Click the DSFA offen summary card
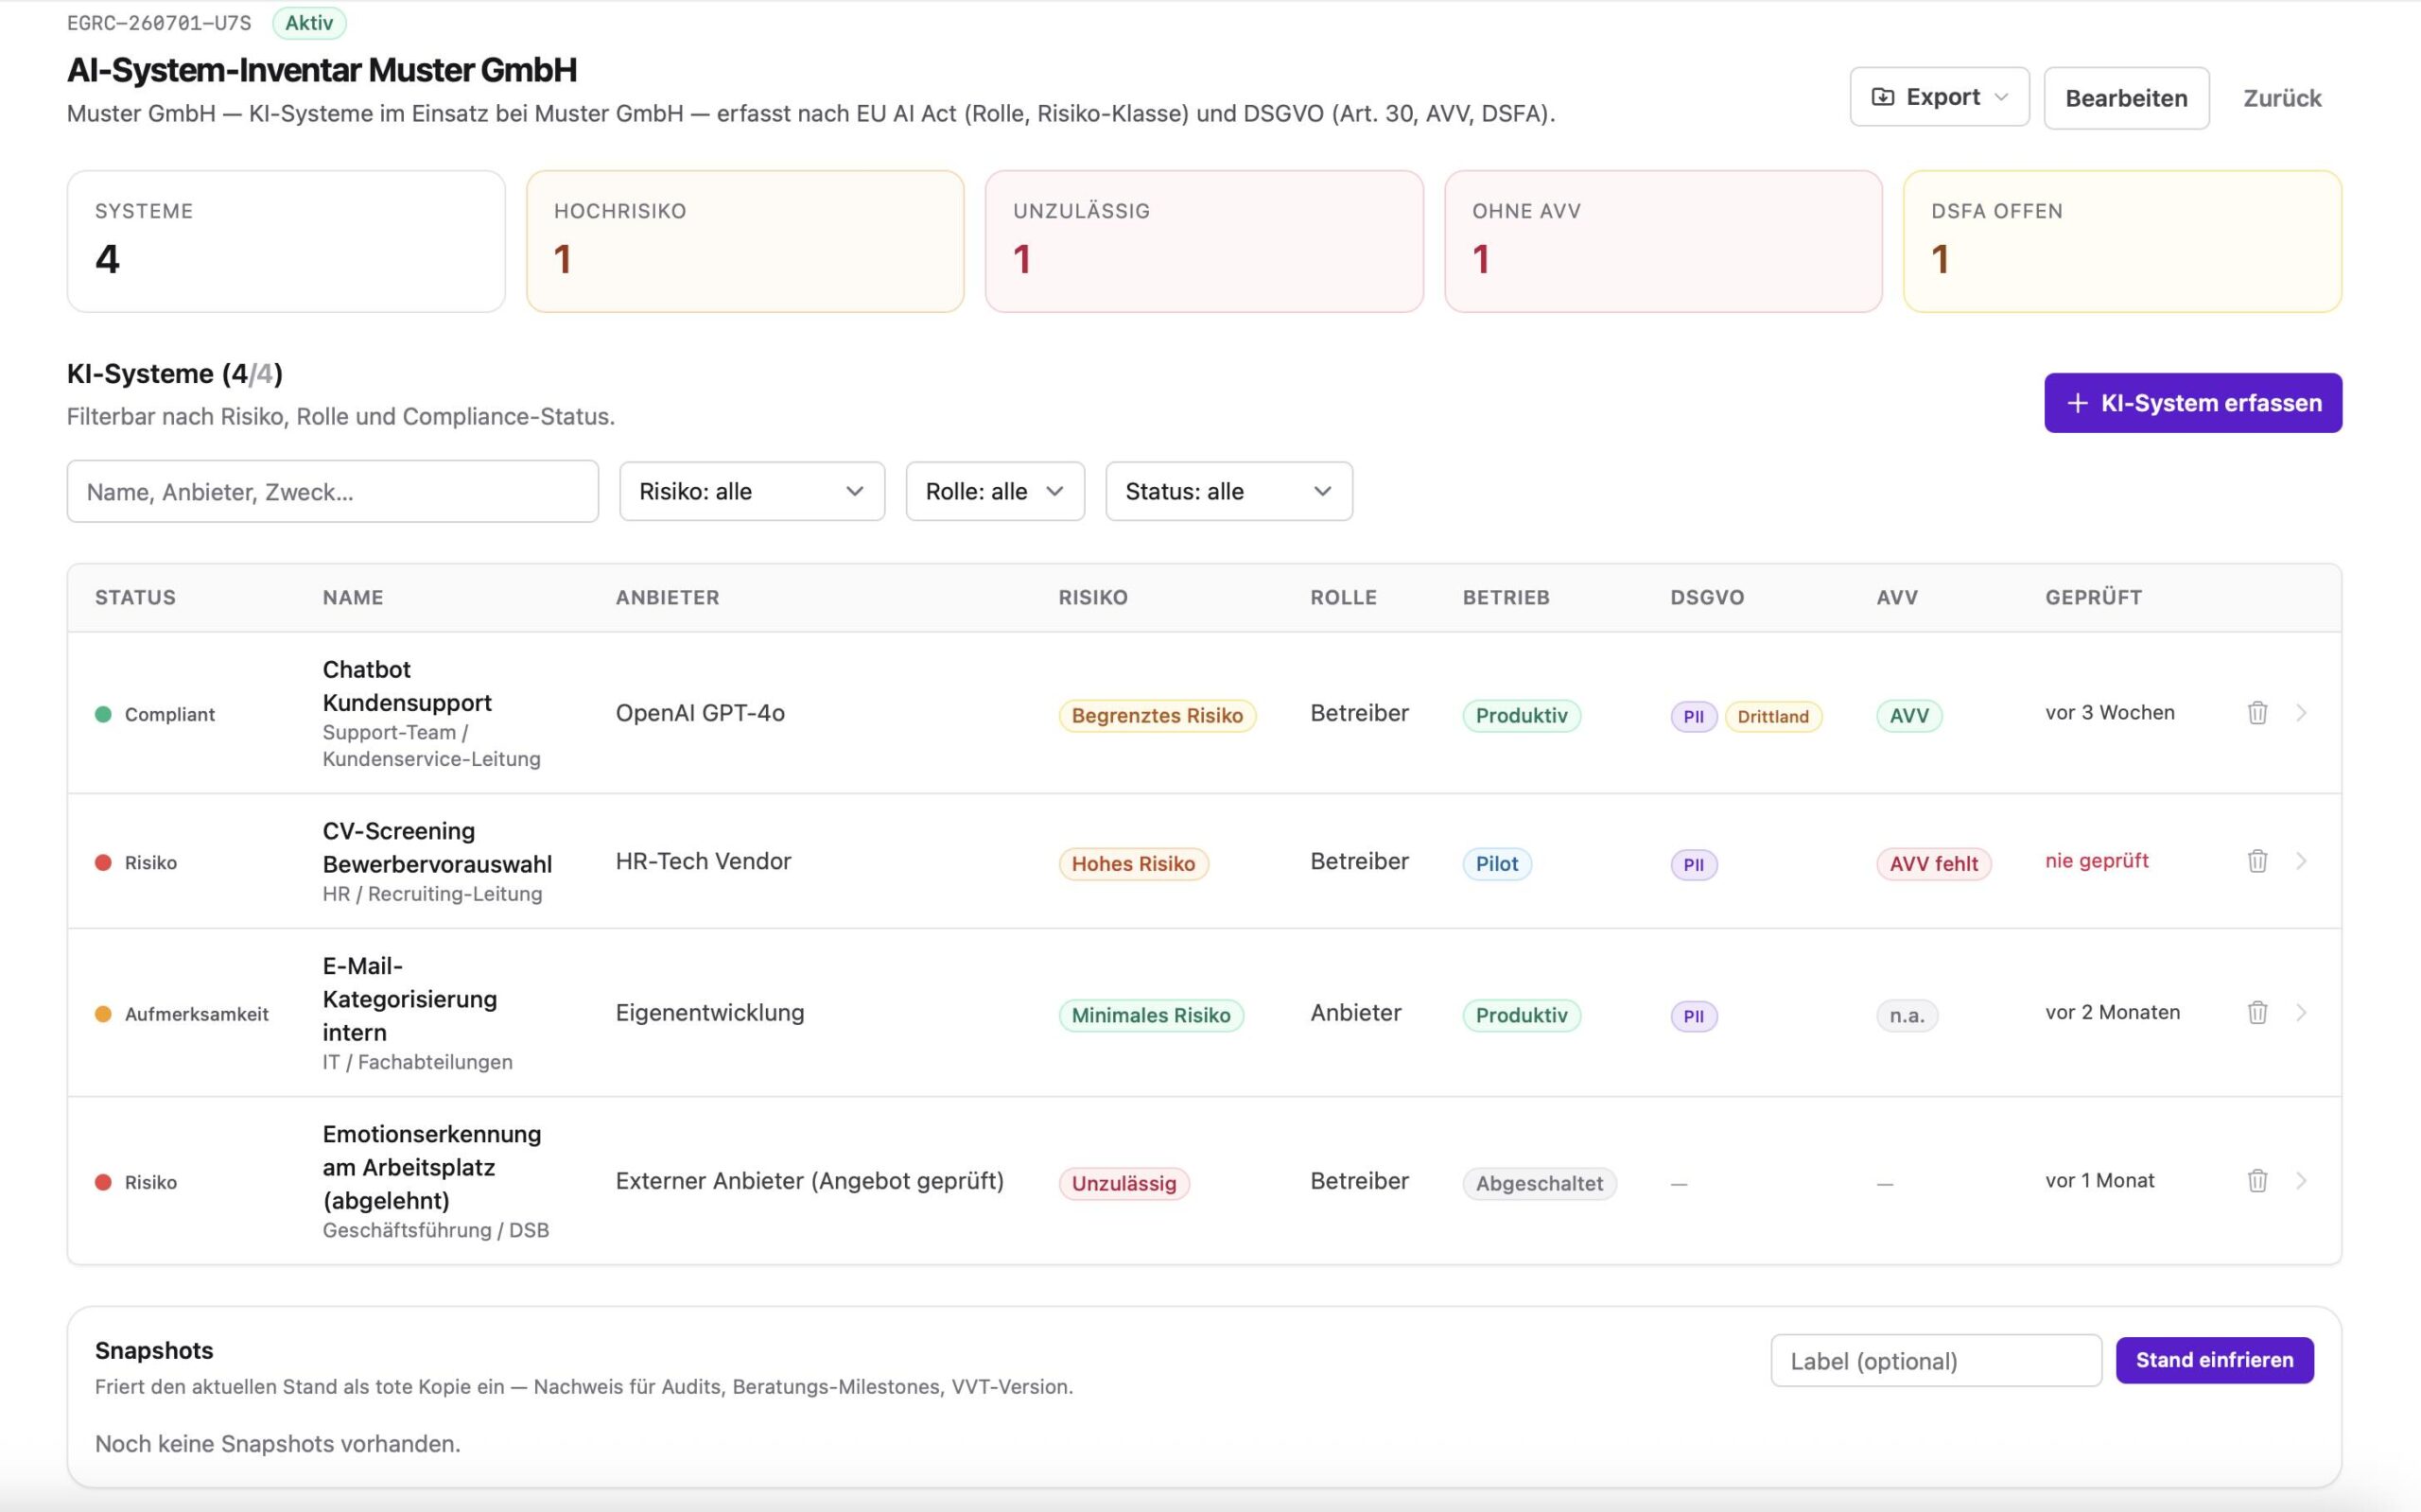This screenshot has height=1512, width=2421. 2122,241
